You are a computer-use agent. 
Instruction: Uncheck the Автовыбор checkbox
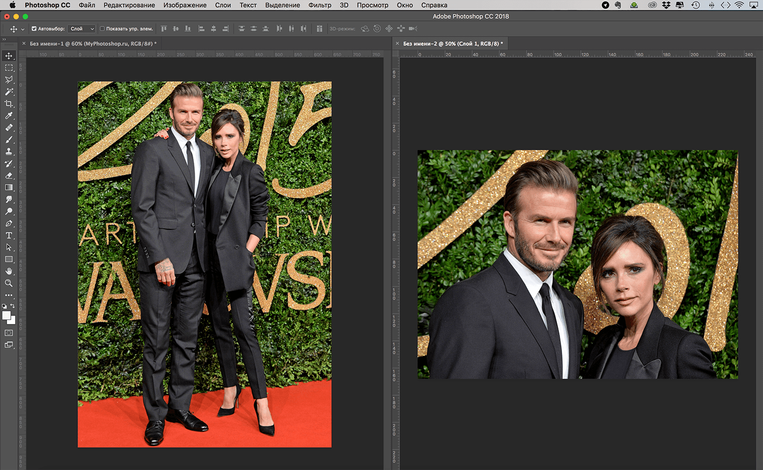tap(34, 29)
